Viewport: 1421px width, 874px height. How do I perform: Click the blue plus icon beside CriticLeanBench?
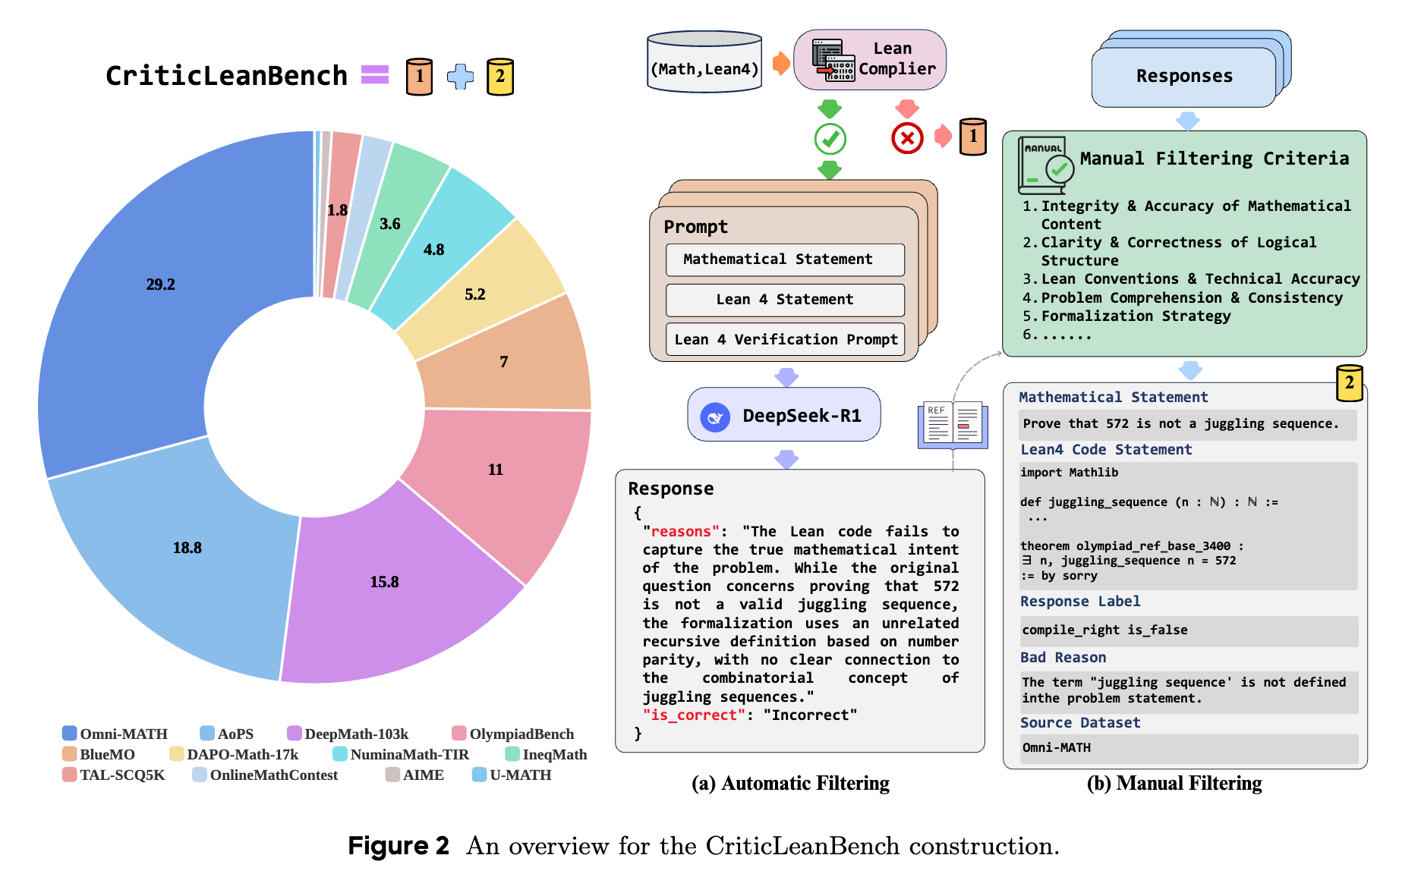point(460,77)
